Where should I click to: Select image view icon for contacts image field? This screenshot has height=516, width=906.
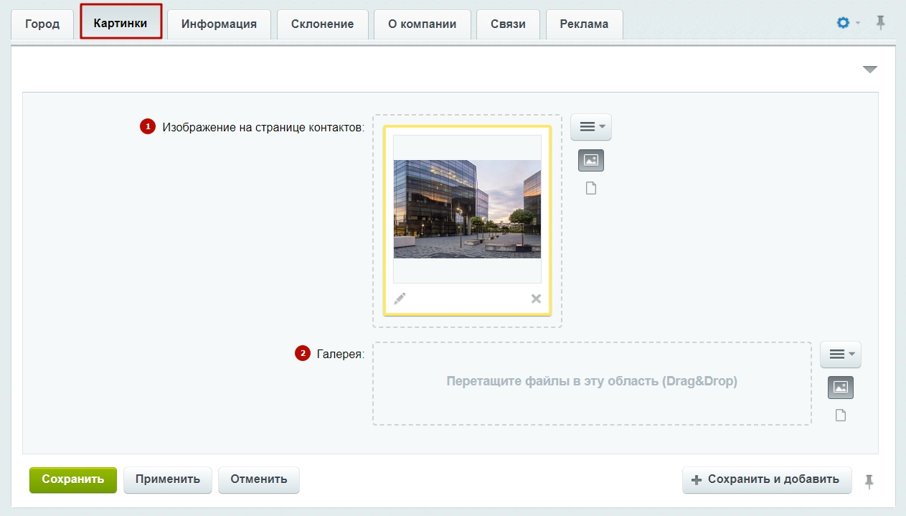tap(591, 161)
